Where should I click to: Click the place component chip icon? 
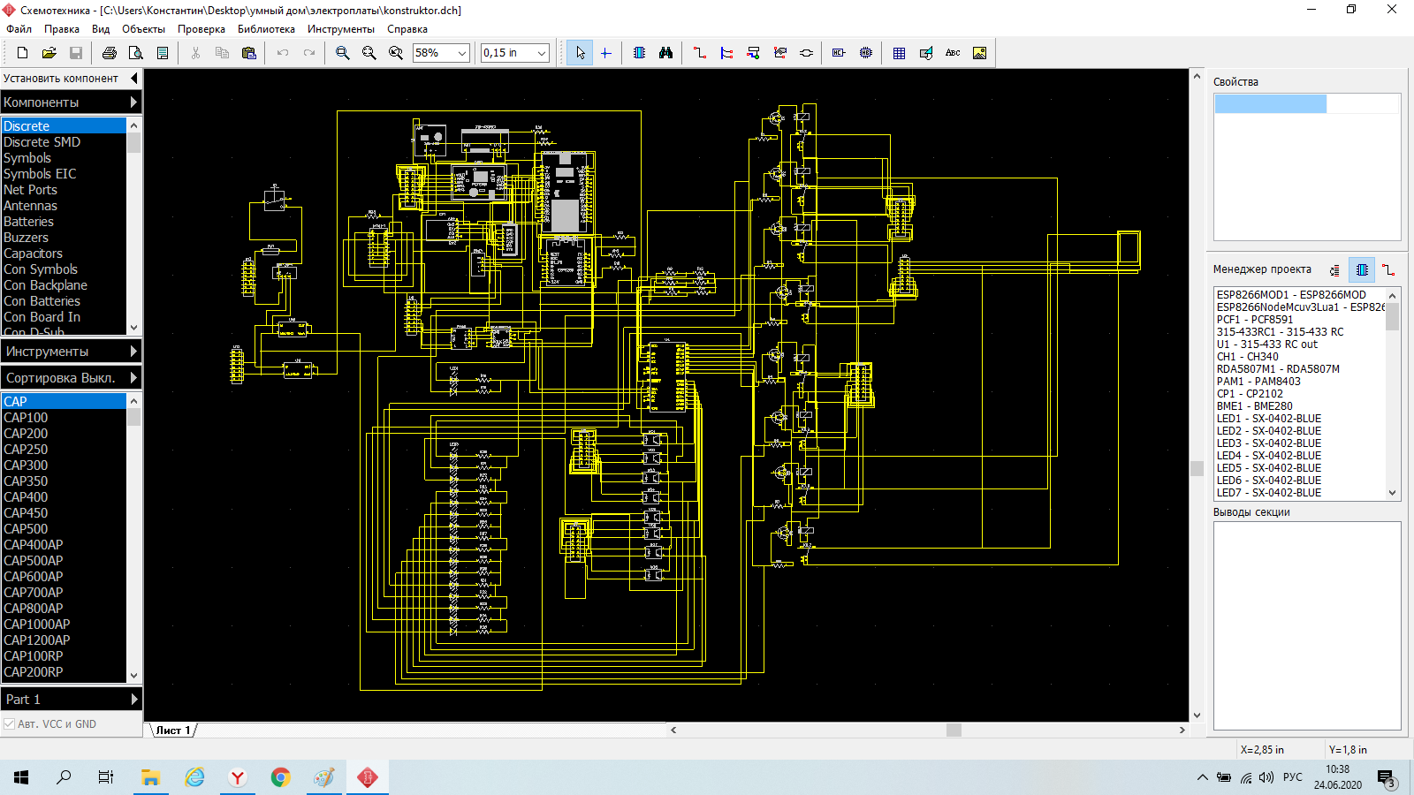tap(639, 53)
